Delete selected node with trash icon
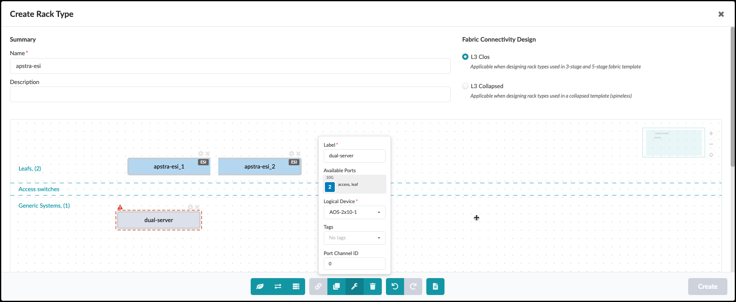 point(373,287)
